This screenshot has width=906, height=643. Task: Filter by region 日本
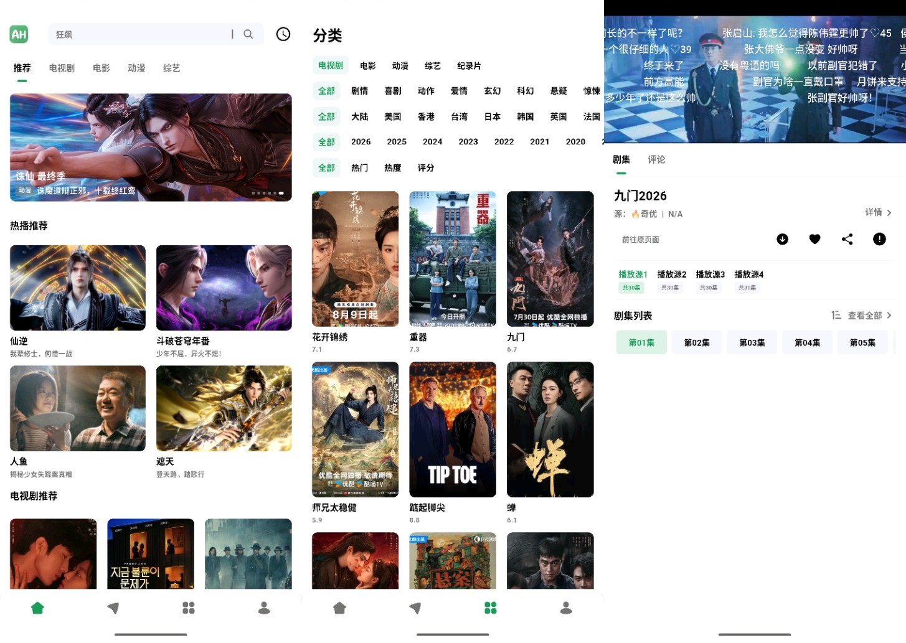coord(493,117)
